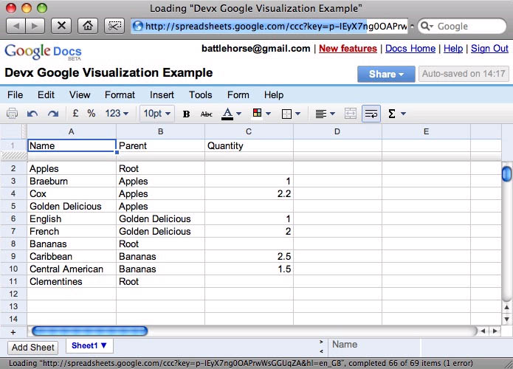
Task: Open the 123 number format dropdown
Action: pyautogui.click(x=117, y=114)
